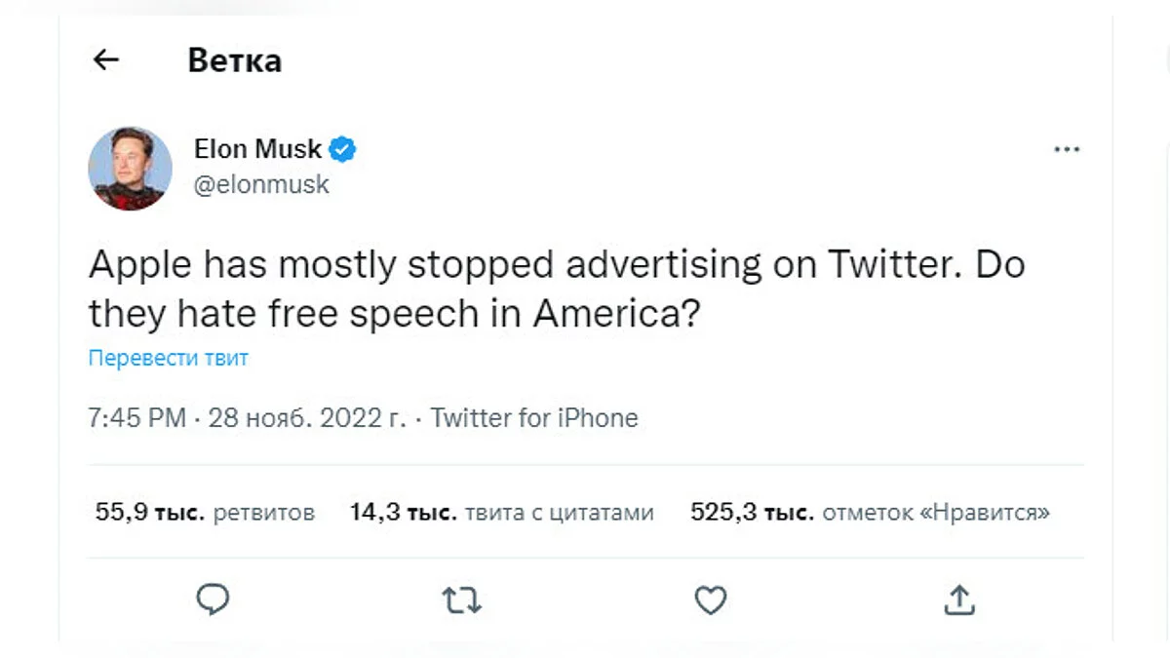Click the Перевести твит link
This screenshot has width=1170, height=658.
[x=168, y=358]
